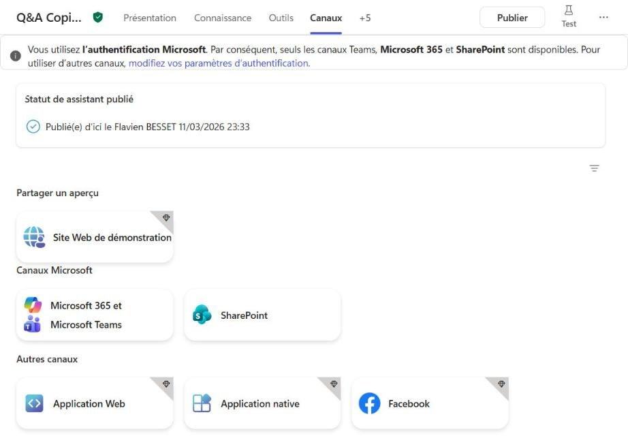Click the Partager un aperçu heading
628x436 pixels.
[57, 193]
